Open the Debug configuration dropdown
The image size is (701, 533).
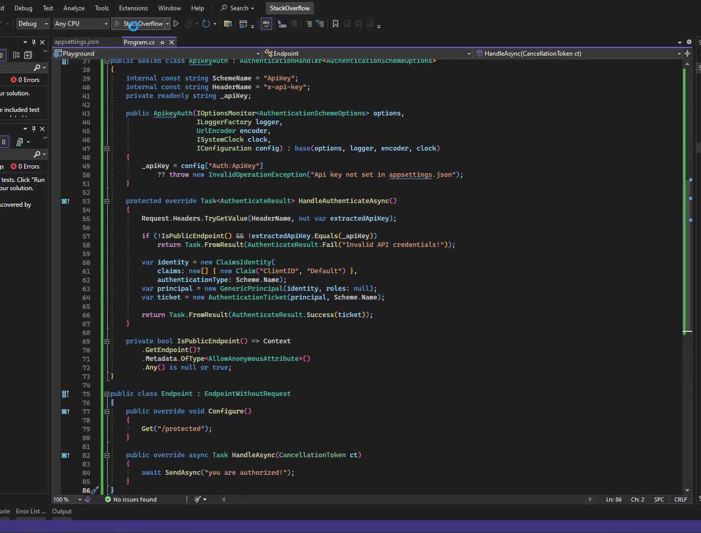32,24
